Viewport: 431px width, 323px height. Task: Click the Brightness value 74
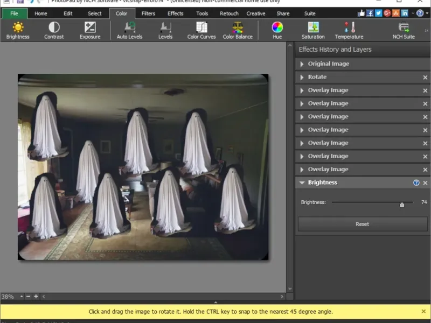[x=424, y=202]
